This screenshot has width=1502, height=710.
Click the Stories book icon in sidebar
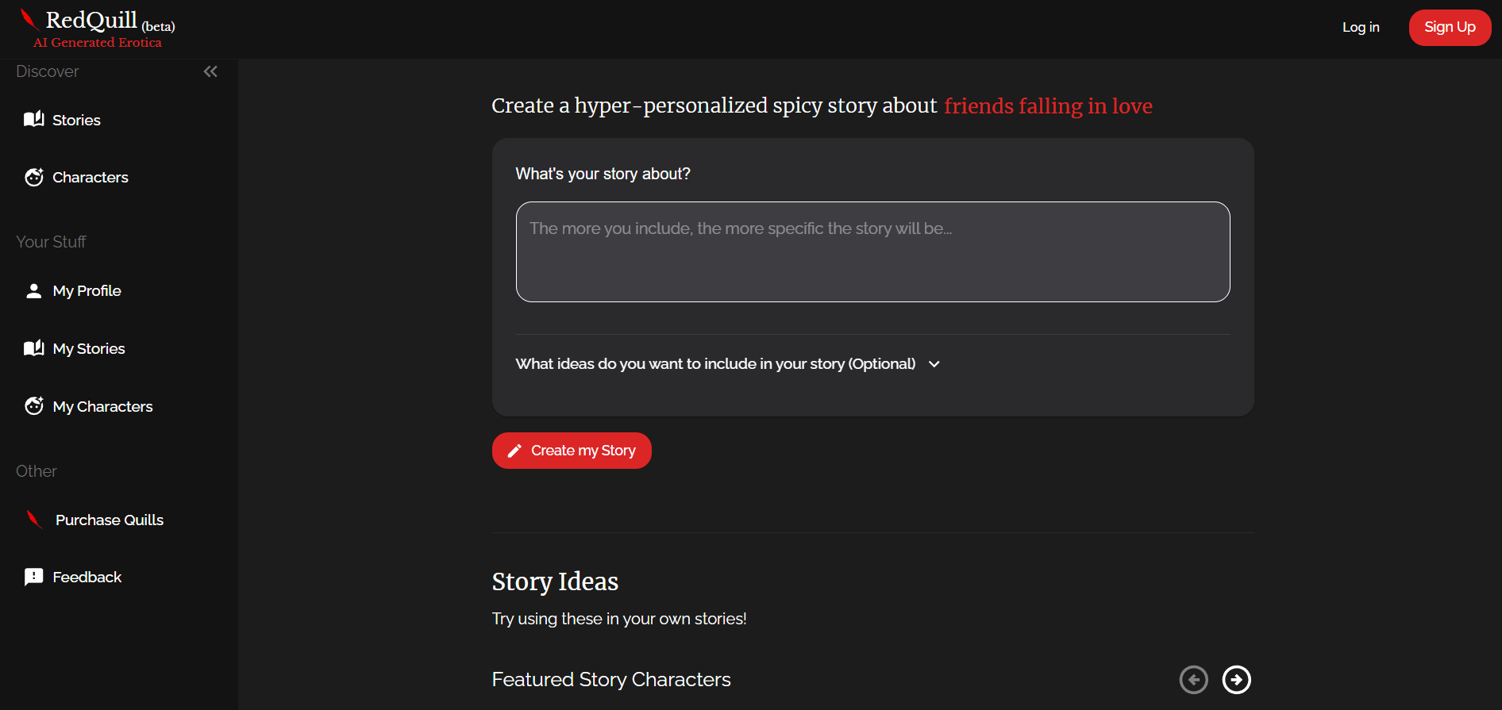[33, 120]
